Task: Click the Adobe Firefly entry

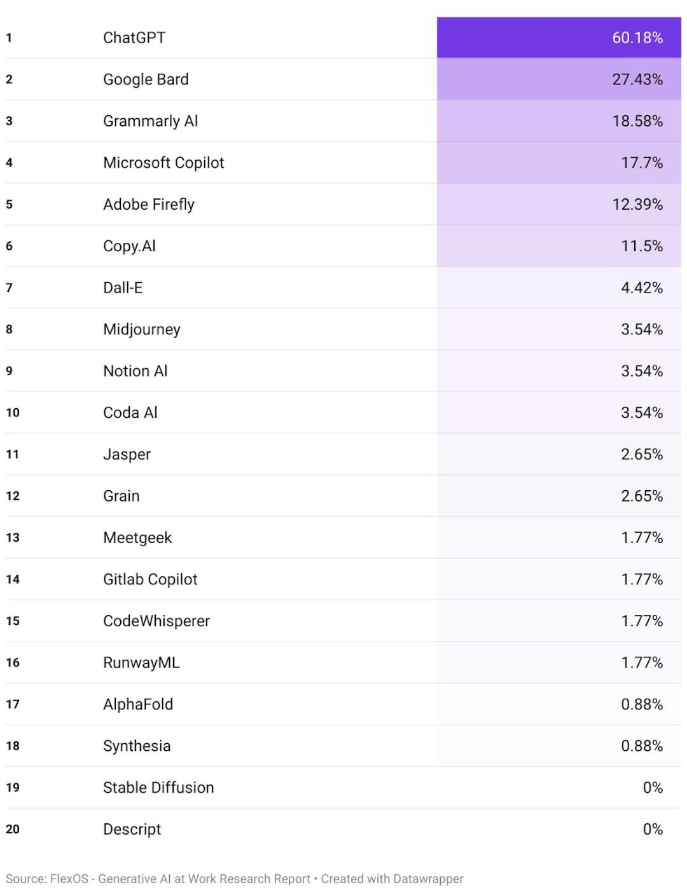Action: 149,204
